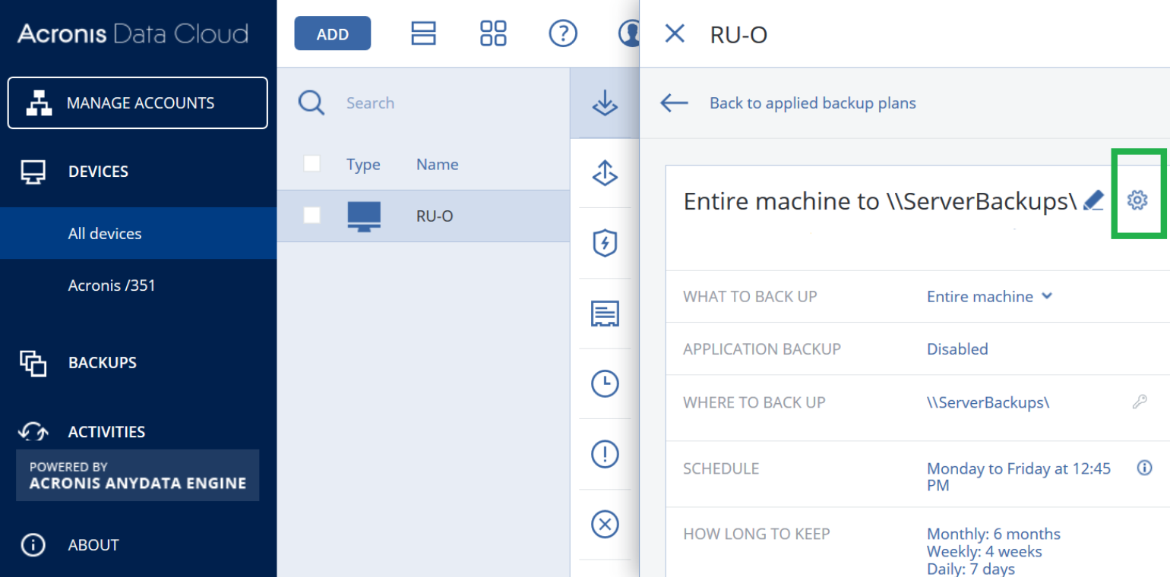
Task: Click the Manage Accounts hierarchy icon
Action: pos(39,103)
